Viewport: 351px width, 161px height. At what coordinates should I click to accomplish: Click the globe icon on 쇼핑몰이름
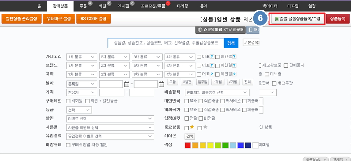click(200, 30)
